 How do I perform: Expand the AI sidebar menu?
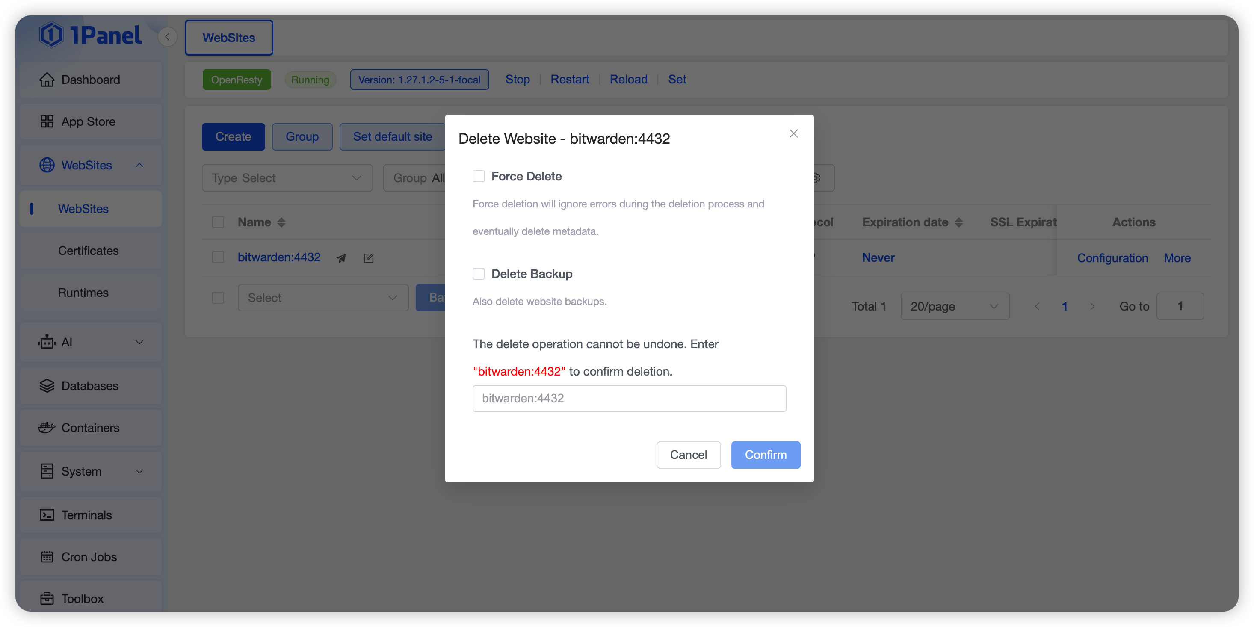91,342
